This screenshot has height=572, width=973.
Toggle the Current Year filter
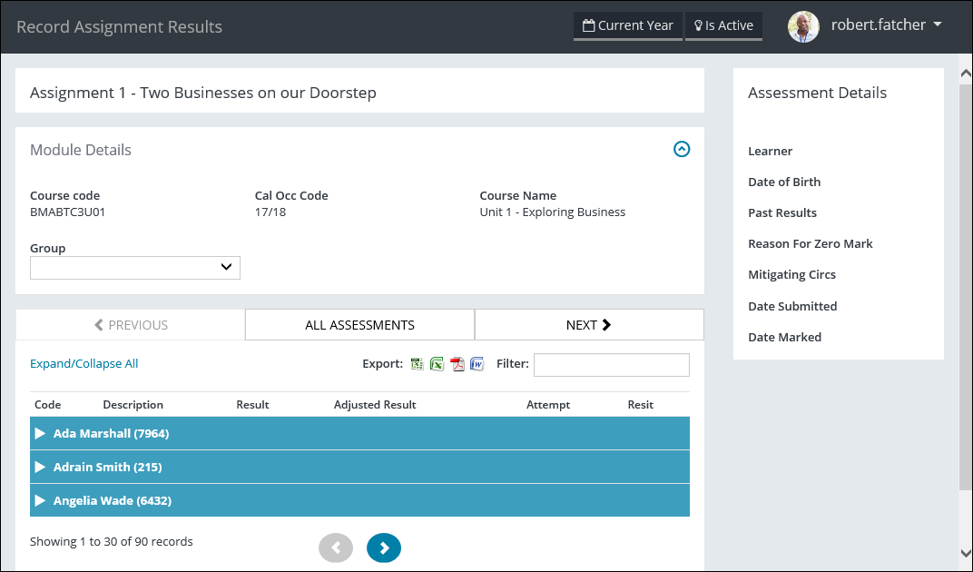(627, 25)
